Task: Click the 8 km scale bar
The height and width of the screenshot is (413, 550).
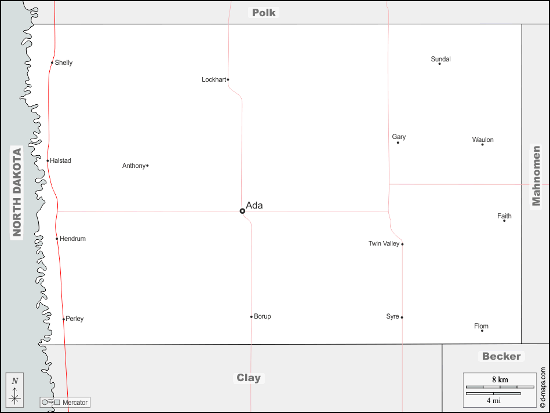Action: pyautogui.click(x=500, y=386)
